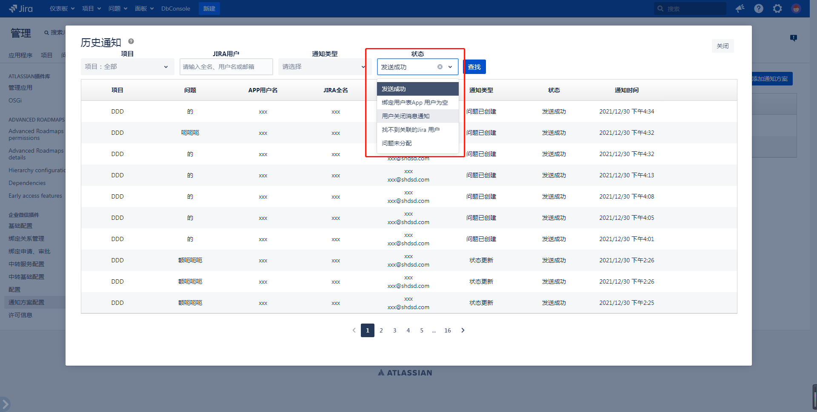This screenshot has width=817, height=412.
Task: Open the user profile avatar
Action: 796,9
